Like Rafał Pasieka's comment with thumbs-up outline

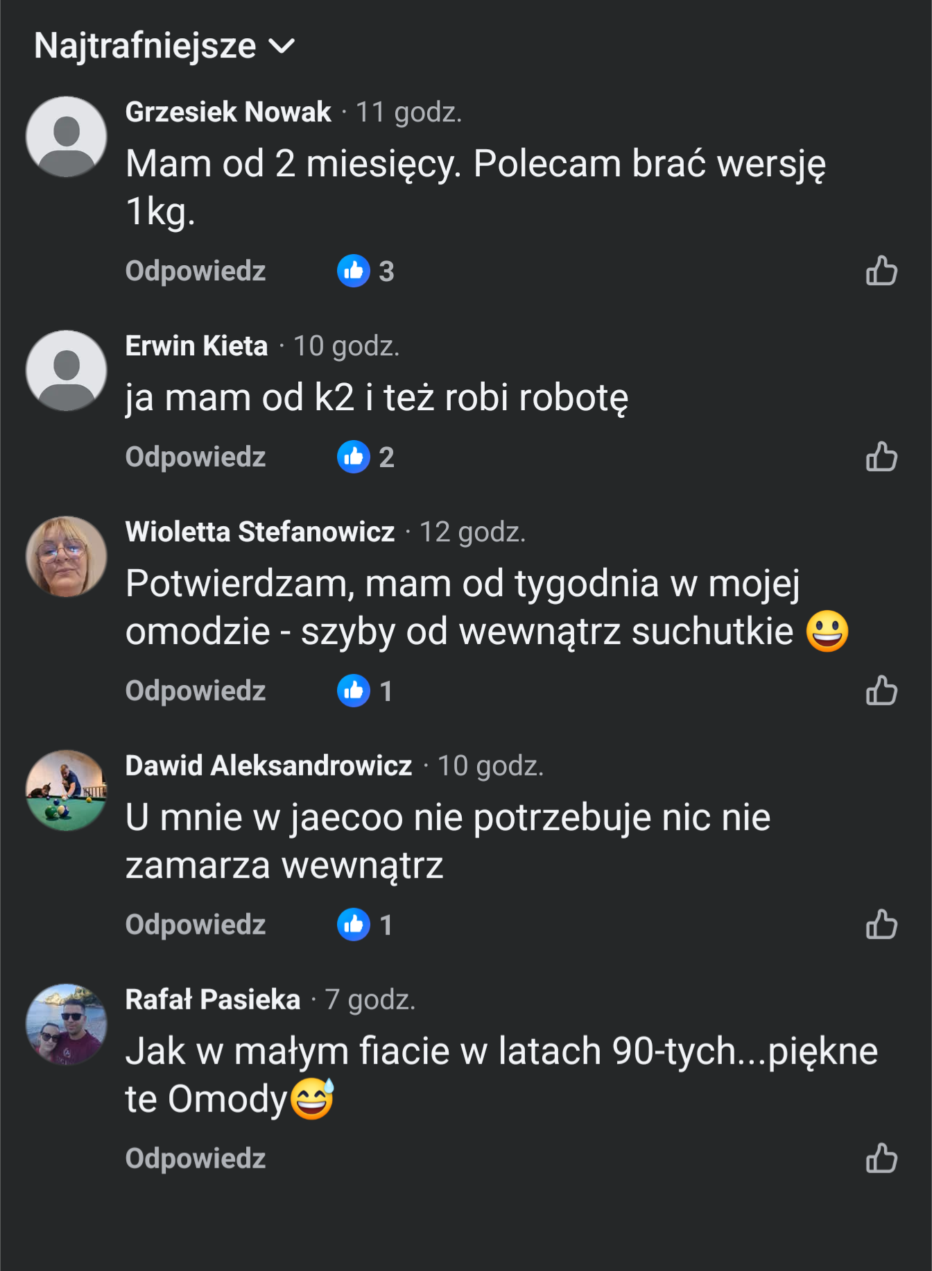[881, 1159]
